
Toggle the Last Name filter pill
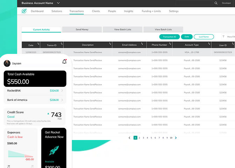(204, 37)
